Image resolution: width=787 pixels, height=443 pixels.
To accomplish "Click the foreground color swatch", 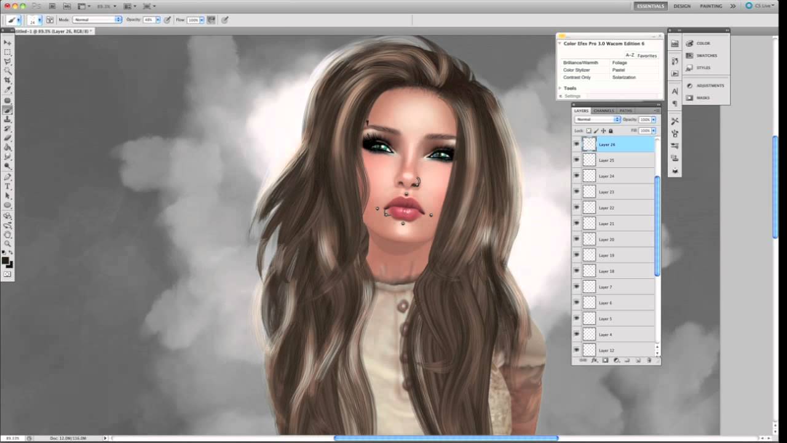I will pos(6,260).
